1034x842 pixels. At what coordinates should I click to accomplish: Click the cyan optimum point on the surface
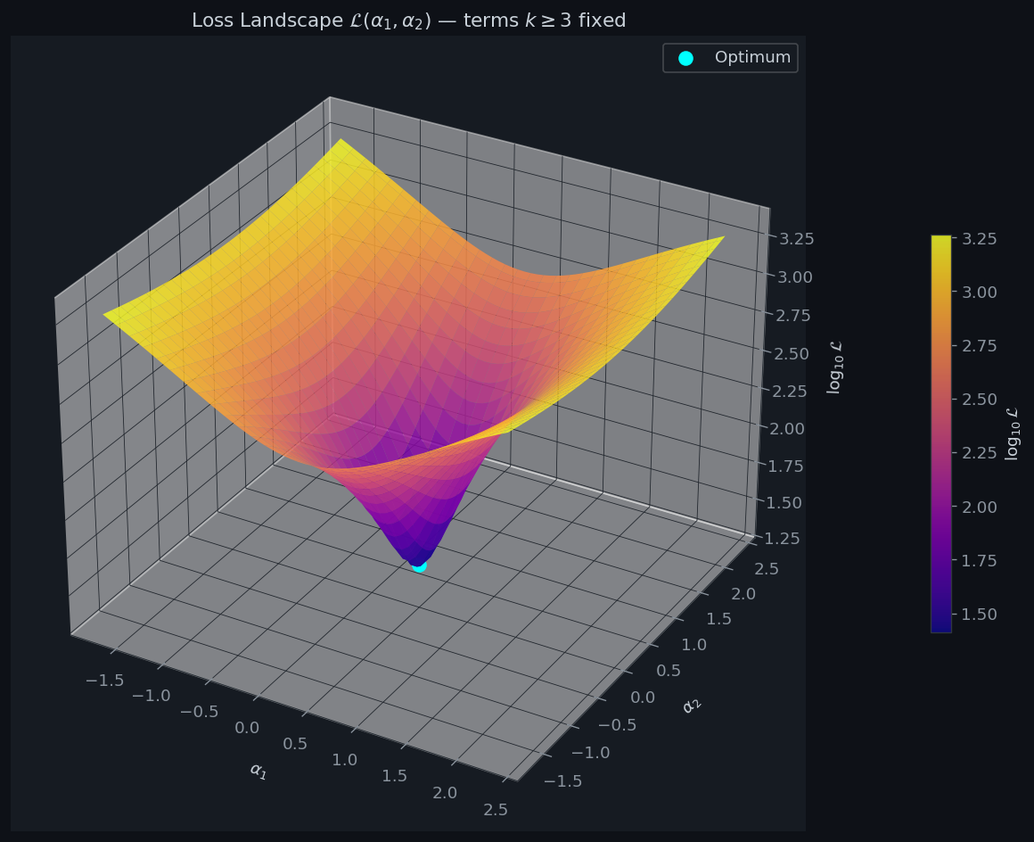coord(418,565)
